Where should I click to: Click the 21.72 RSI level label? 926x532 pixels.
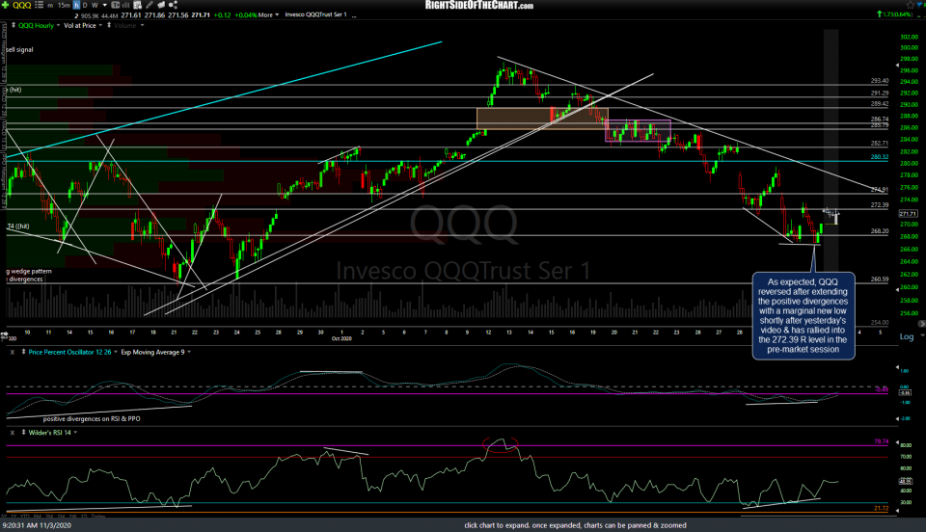pyautogui.click(x=881, y=508)
